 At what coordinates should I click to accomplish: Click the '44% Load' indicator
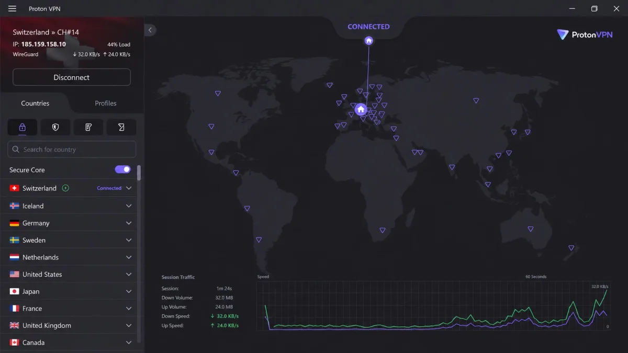pyautogui.click(x=119, y=44)
